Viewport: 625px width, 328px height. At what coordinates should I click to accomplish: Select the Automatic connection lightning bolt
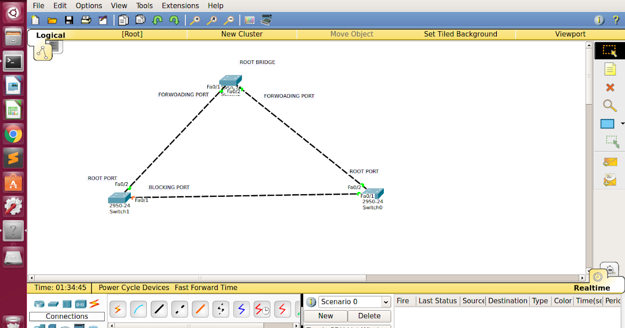click(118, 309)
